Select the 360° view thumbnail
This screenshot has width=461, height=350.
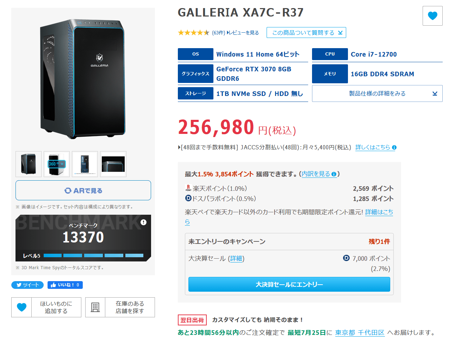[x=57, y=164]
